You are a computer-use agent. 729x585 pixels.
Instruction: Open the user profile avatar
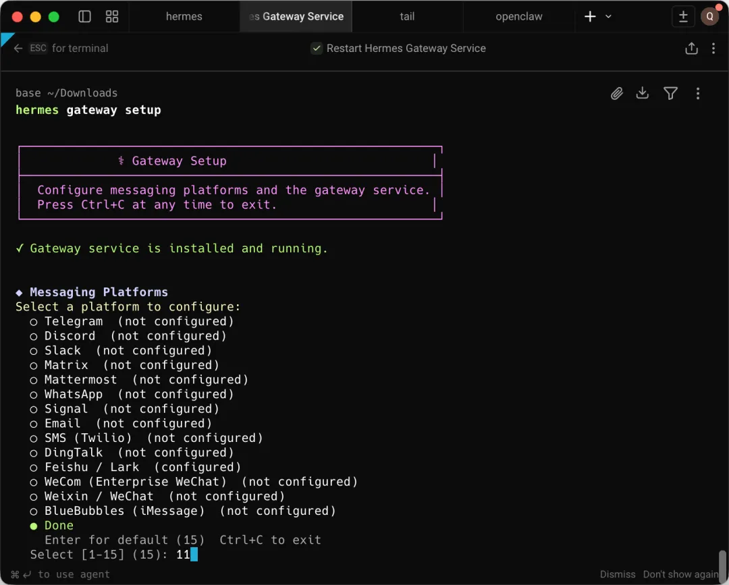[x=710, y=17]
